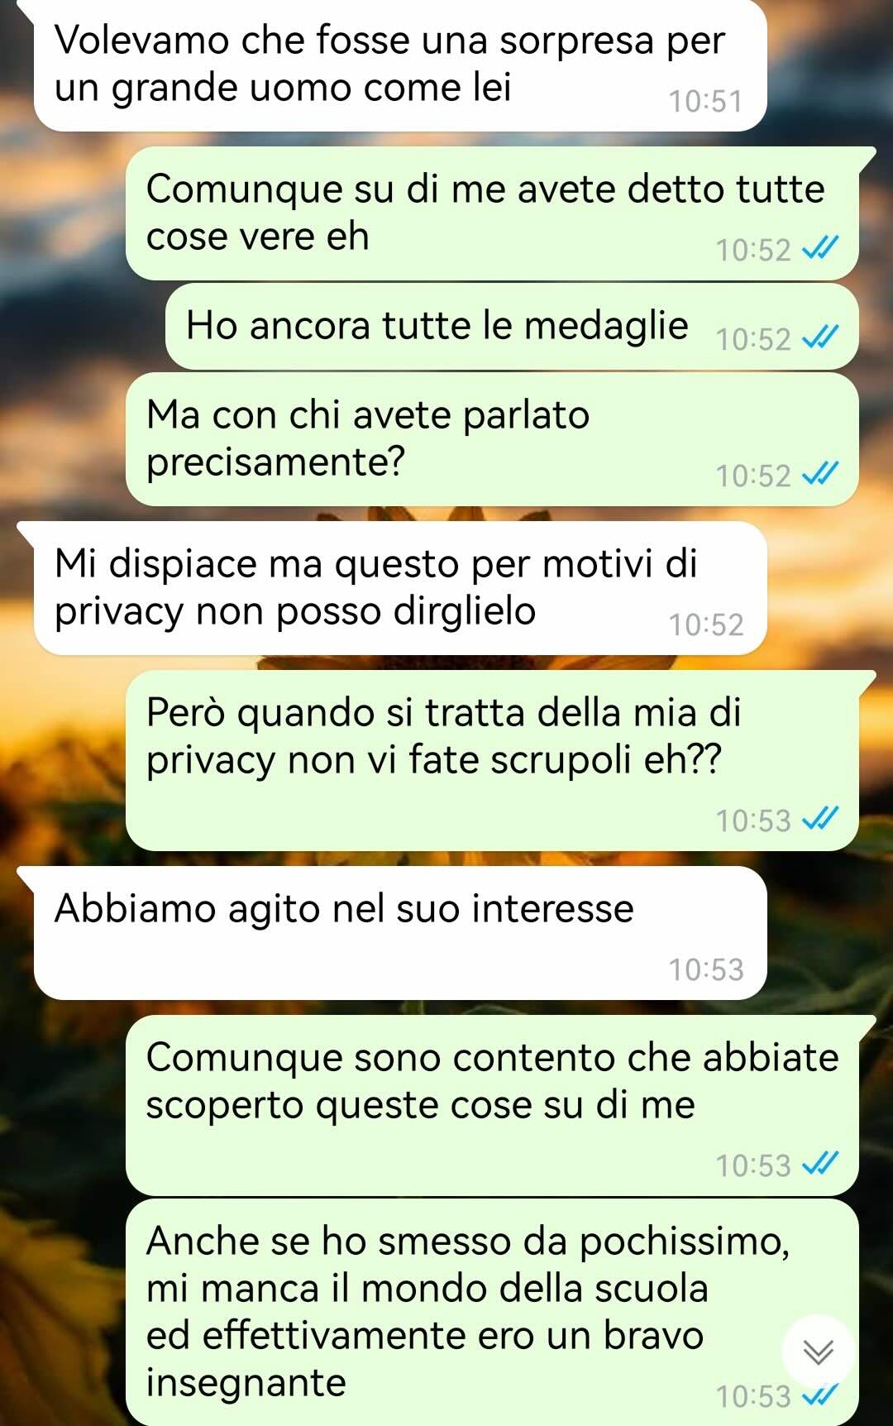Select message 'Però quando si tratta della mia'
The width and height of the screenshot is (893, 1426).
[x=492, y=761]
